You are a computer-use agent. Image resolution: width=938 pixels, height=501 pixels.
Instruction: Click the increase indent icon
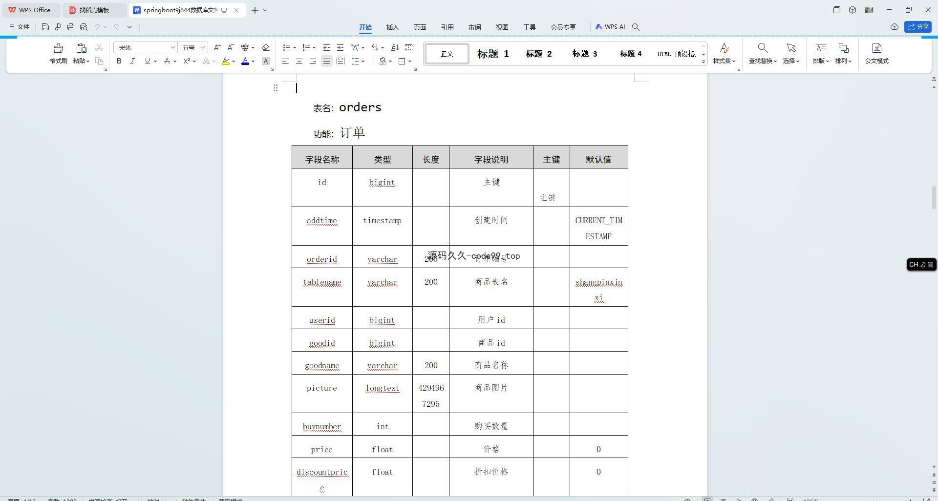(341, 47)
